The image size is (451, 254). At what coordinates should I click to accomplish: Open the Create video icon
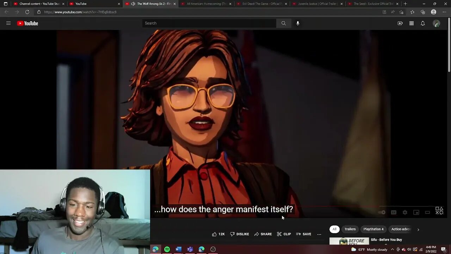(400, 23)
